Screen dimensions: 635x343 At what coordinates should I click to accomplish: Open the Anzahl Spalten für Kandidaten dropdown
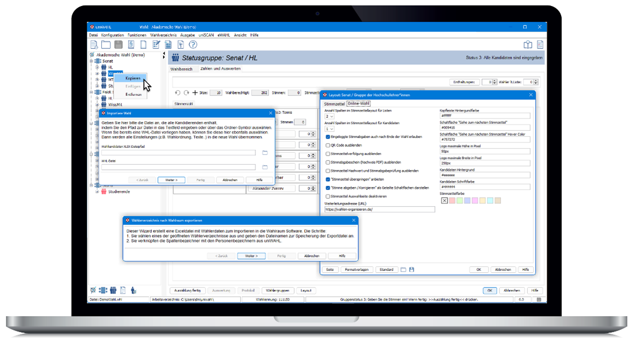[x=329, y=129]
